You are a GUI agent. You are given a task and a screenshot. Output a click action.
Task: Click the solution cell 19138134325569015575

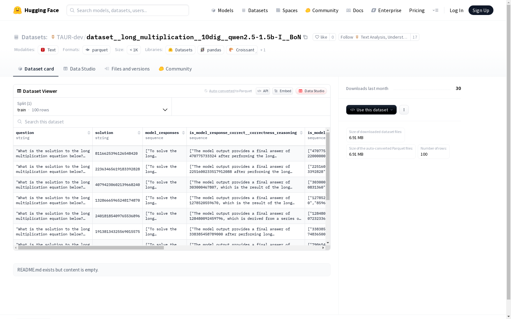118,232
